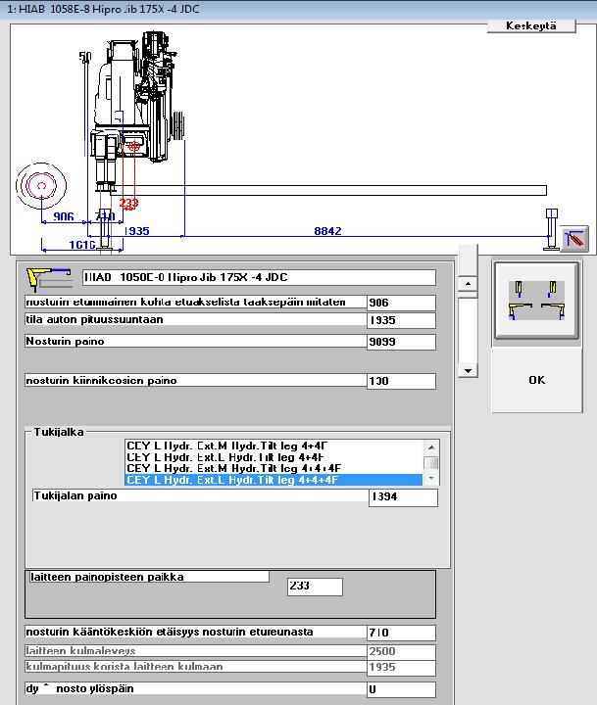This screenshot has height=705, width=597.
Task: Select first list row ending Ext.M Tilt leg 4+4F
Action: [274, 446]
